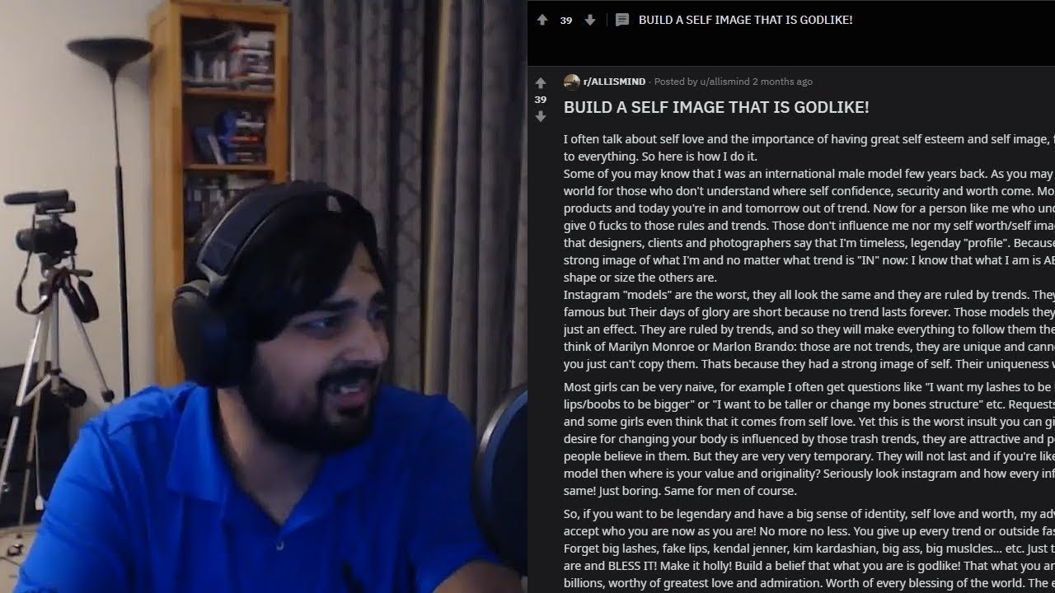Click paragraph starting 'I often talk about self love'
This screenshot has height=593, width=1055.
(809, 147)
